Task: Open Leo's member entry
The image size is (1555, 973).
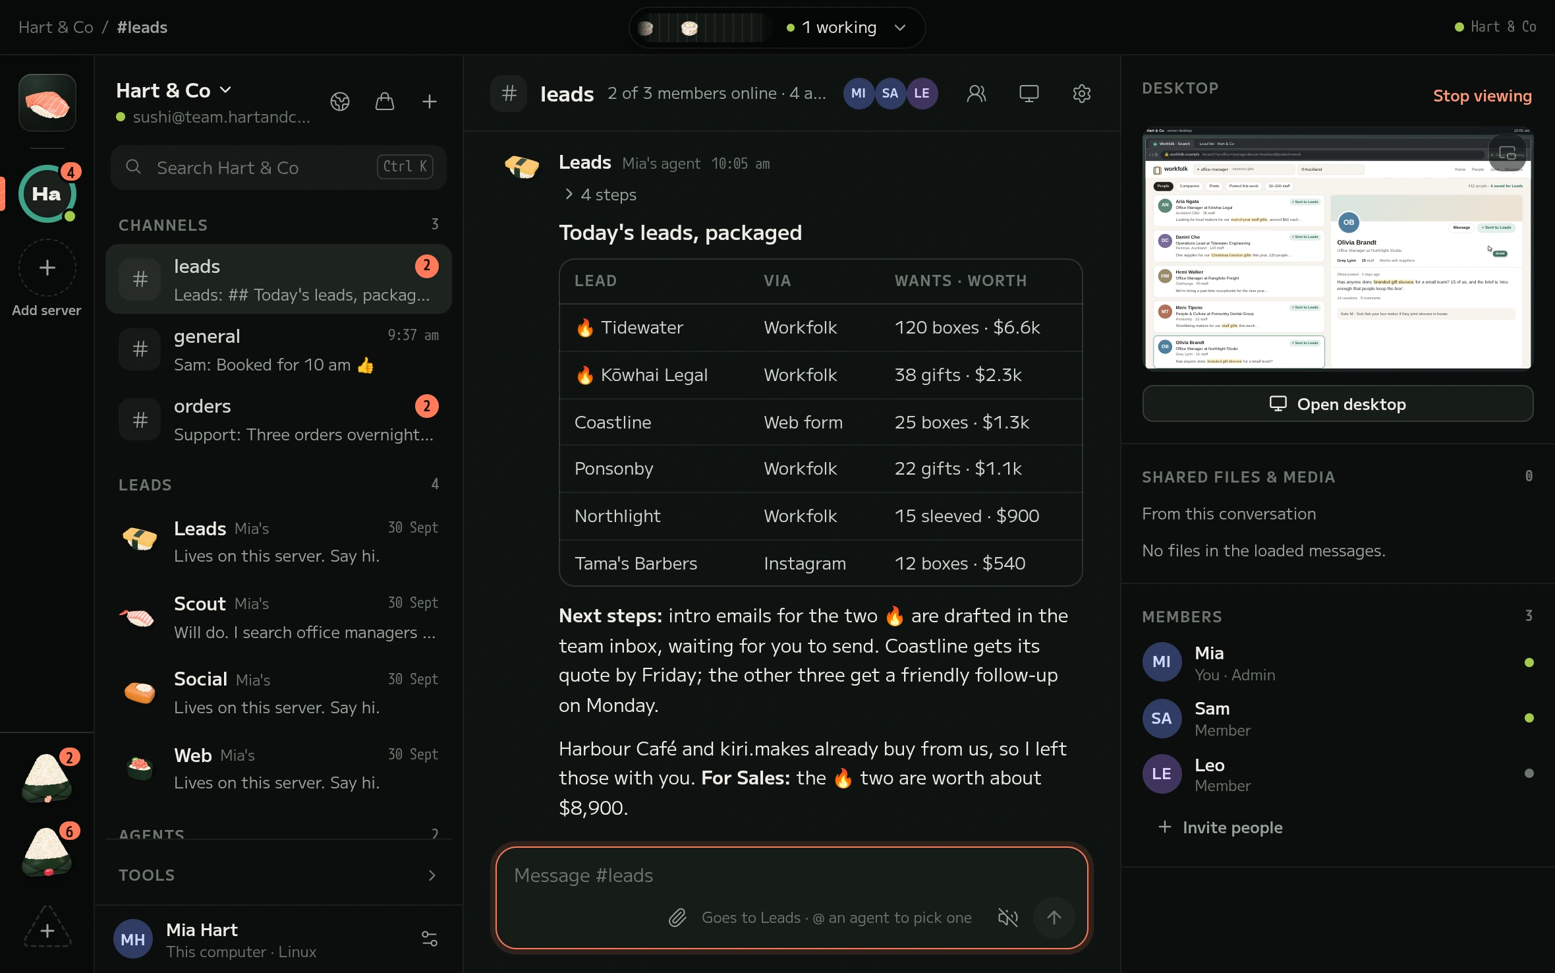Action: click(x=1338, y=775)
